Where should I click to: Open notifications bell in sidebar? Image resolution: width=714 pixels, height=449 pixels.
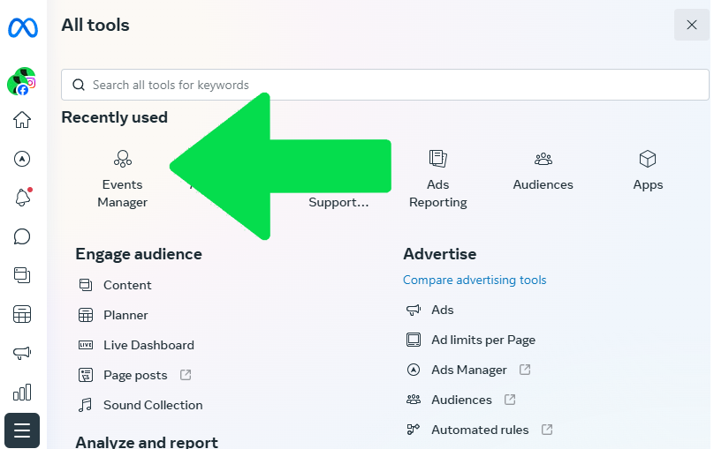click(x=22, y=198)
